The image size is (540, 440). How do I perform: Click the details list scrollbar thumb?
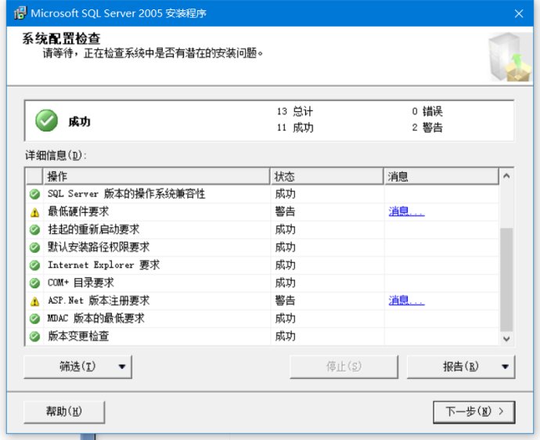506,280
